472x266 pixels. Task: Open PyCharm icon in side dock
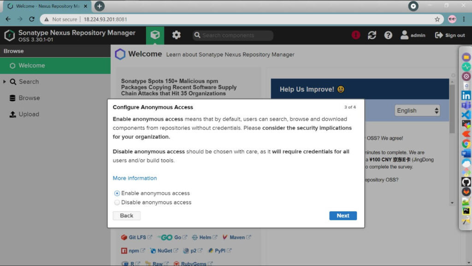point(466,211)
